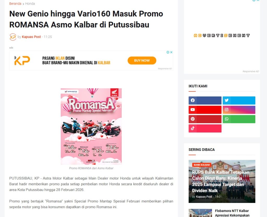Click the banner ad info icon
This screenshot has width=267, height=217.
168,52
